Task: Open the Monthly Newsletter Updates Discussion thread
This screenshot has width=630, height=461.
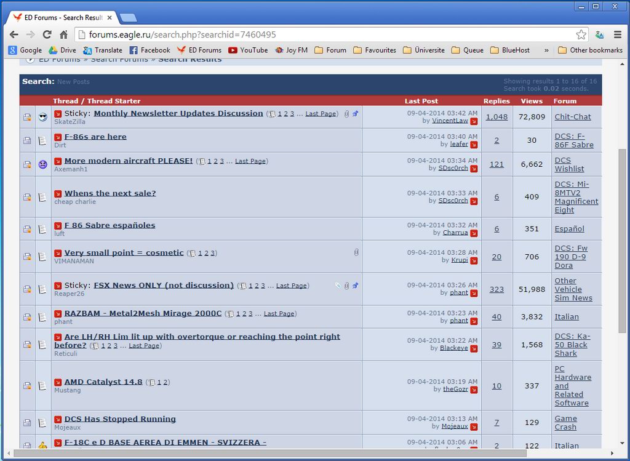Action: [178, 113]
